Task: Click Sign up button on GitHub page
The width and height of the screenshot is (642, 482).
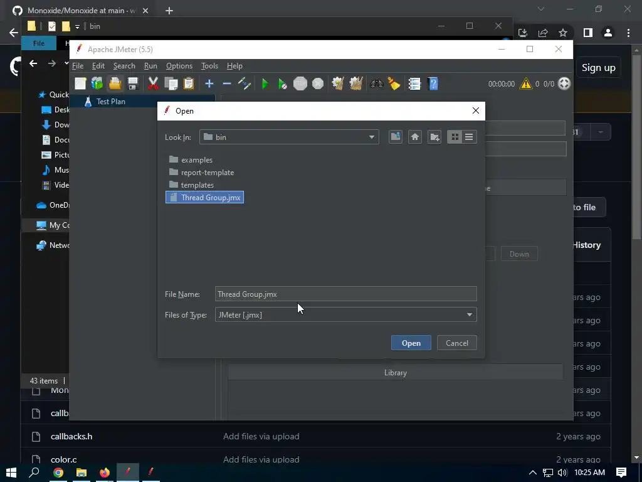Action: [x=598, y=68]
